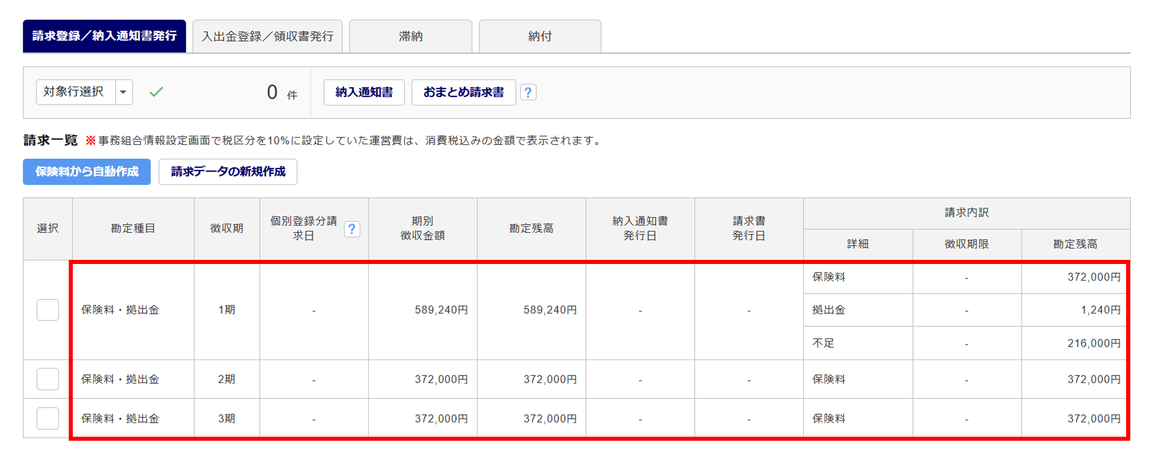The width and height of the screenshot is (1155, 465).
Task: Switch to 入出金登録／領収書発行 tab
Action: tap(267, 36)
